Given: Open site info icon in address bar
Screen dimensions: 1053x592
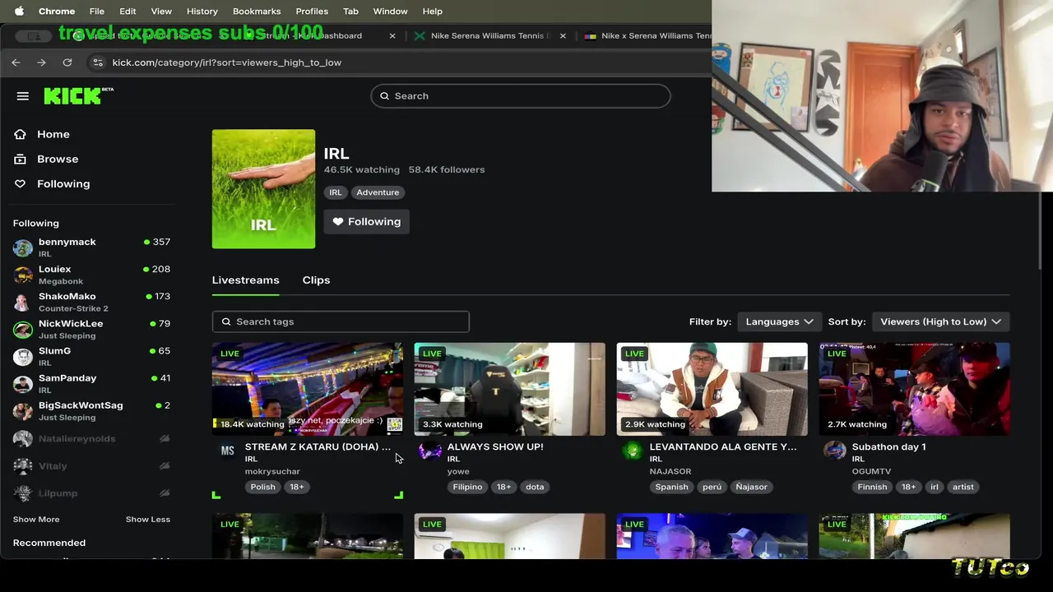Looking at the screenshot, I should click(98, 62).
